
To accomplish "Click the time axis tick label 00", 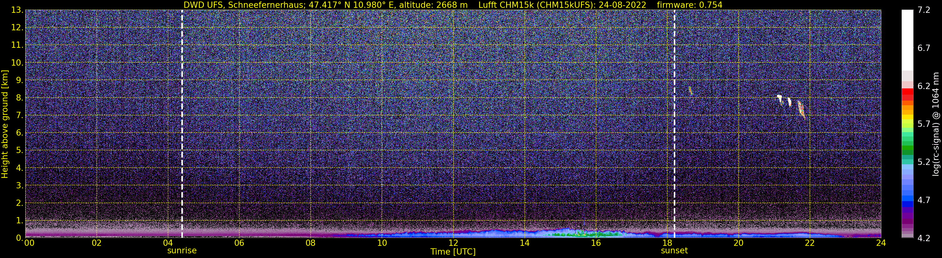I will (29, 243).
